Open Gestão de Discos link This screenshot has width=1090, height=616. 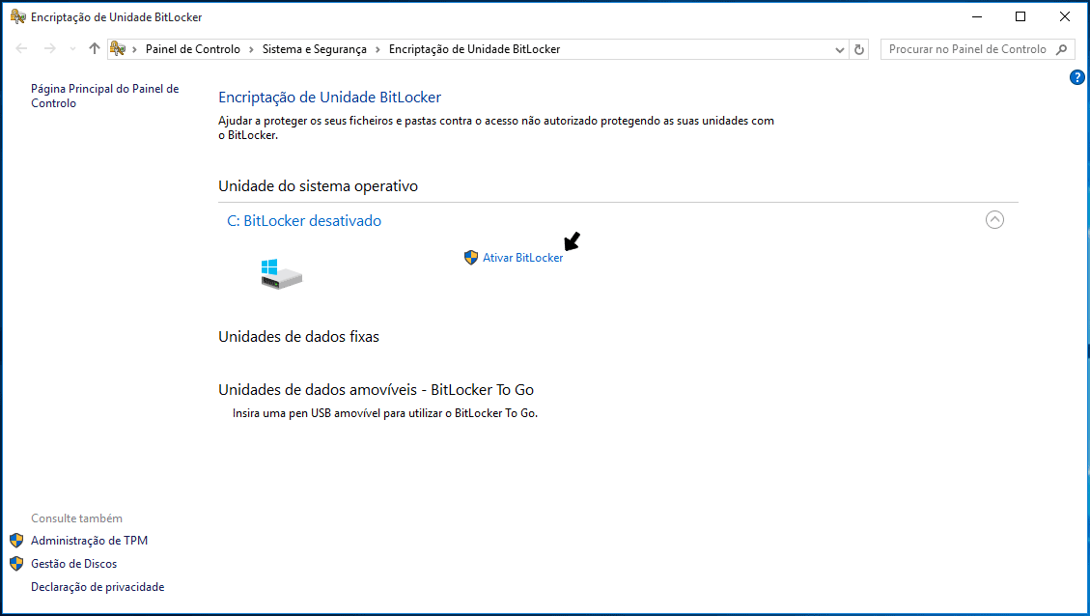[x=73, y=564]
